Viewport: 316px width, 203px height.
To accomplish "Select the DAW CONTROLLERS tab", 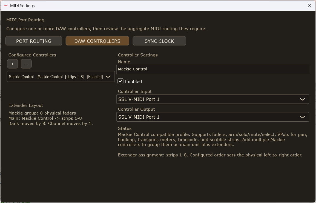I will (x=97, y=41).
